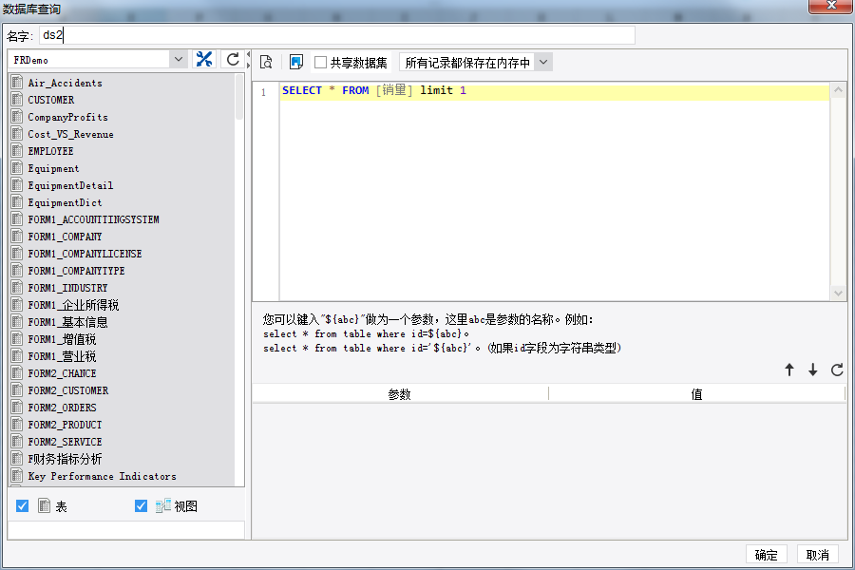This screenshot has height=570, width=855.
Task: Preview the SQL query results
Action: [266, 62]
